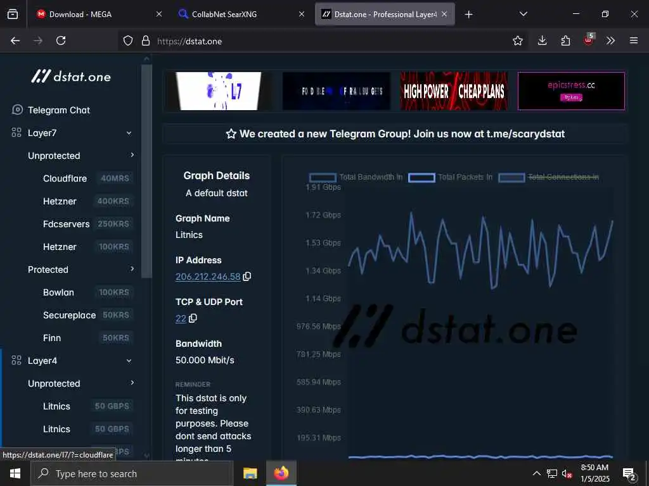The image size is (649, 486).
Task: Click the Telegram Chat icon
Action: 17,110
